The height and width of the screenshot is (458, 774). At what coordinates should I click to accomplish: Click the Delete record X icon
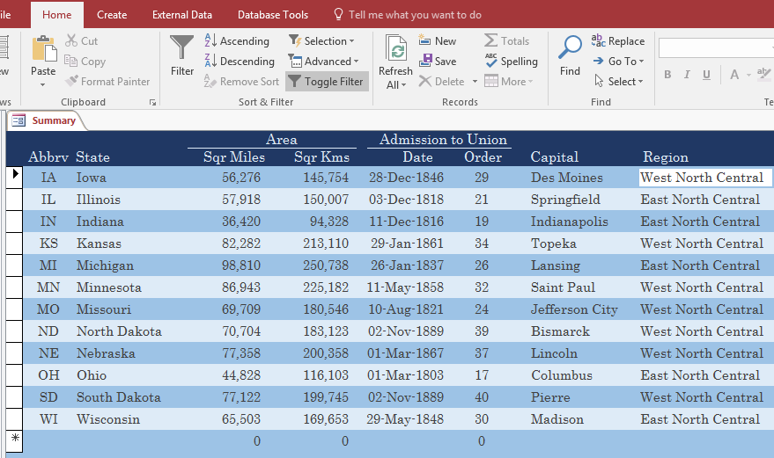click(425, 81)
